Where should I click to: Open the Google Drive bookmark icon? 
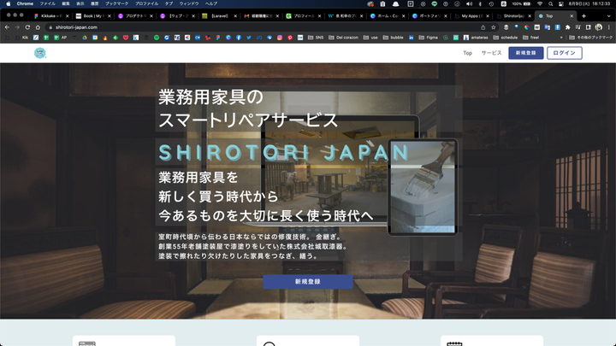tap(85, 38)
